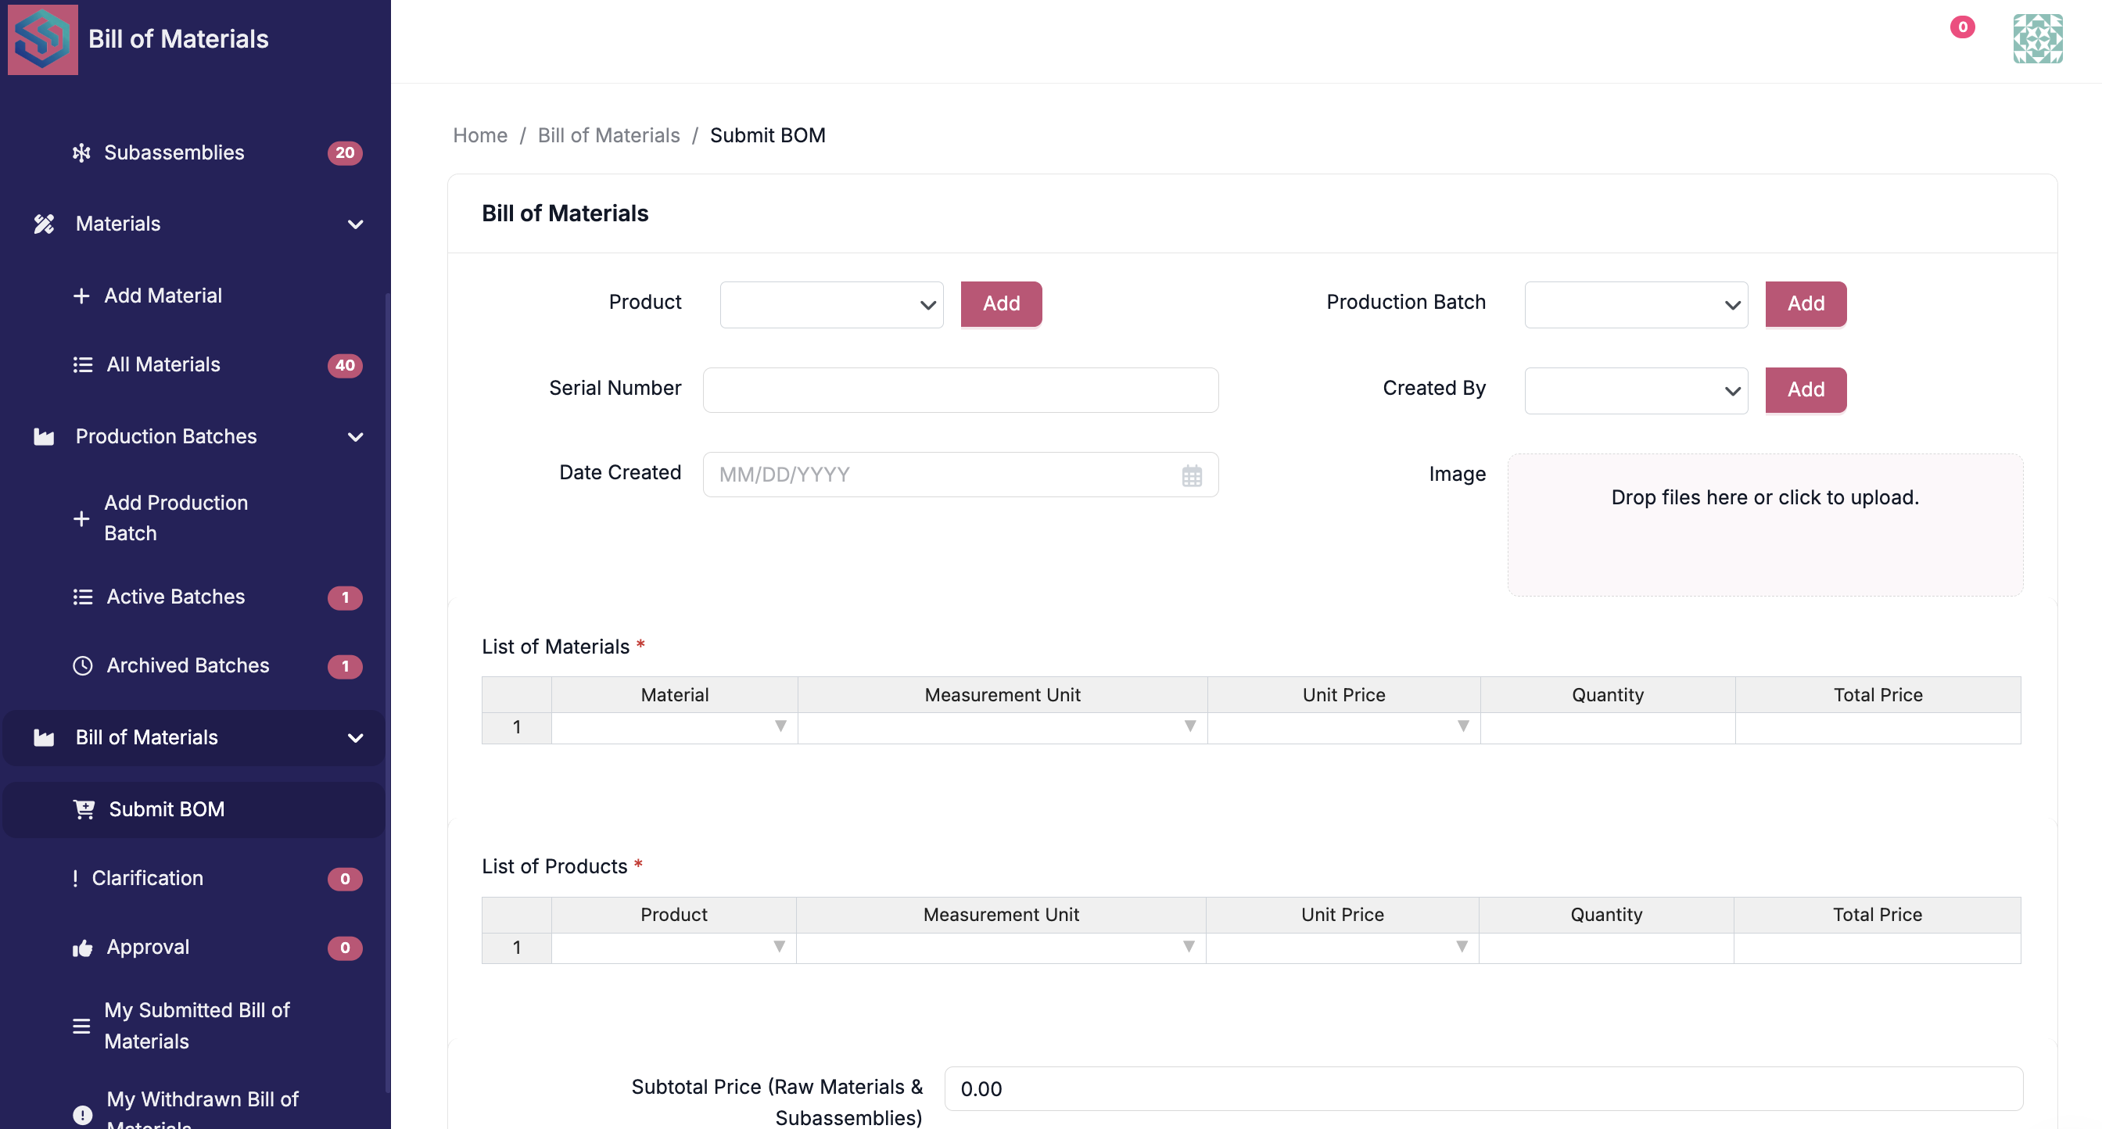Screen dimensions: 2102x1129
Task: Click Home breadcrumb link
Action: [480, 135]
